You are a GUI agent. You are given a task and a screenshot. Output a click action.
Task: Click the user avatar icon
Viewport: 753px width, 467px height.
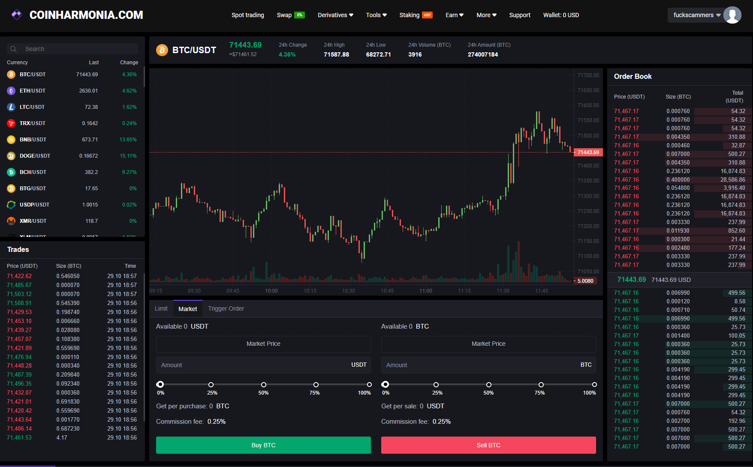tap(732, 15)
